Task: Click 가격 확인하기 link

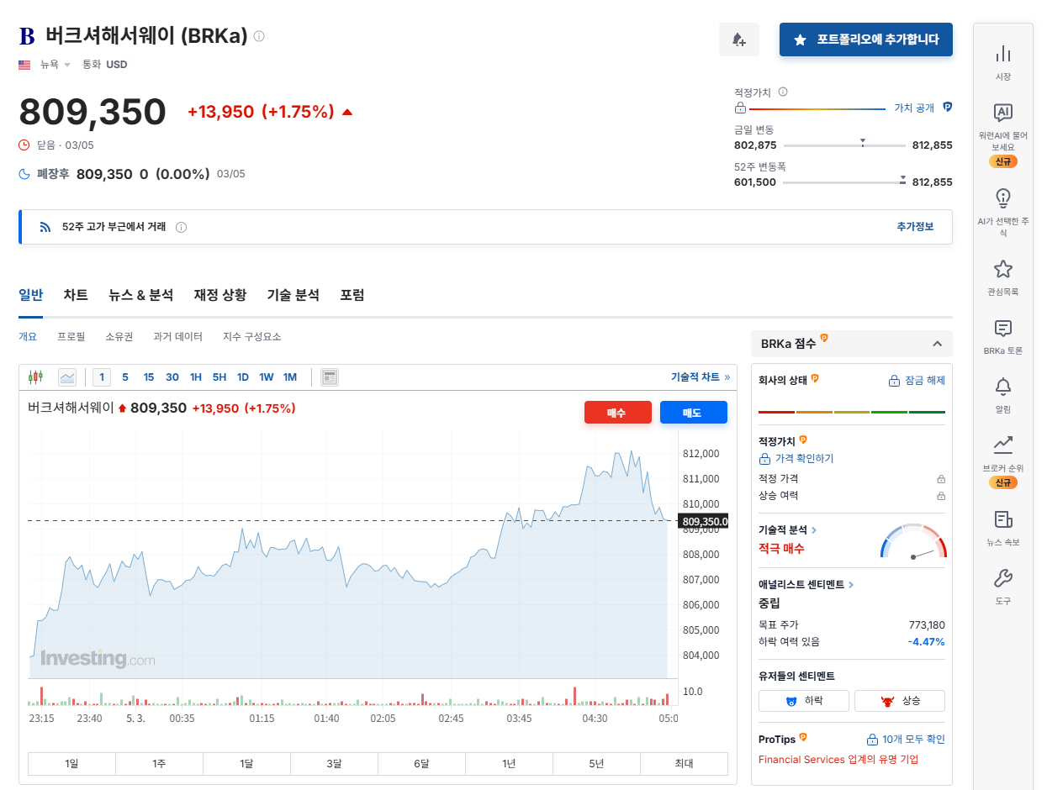Action: tap(796, 459)
